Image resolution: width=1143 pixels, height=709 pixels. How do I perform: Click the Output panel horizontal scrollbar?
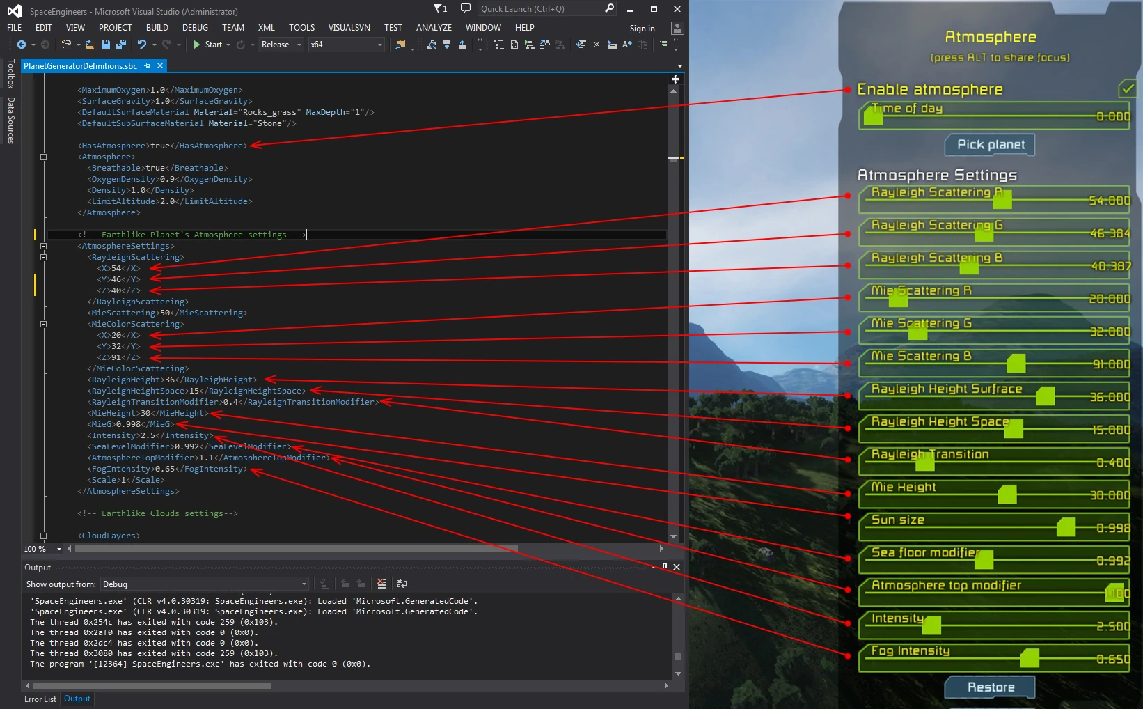click(x=347, y=686)
